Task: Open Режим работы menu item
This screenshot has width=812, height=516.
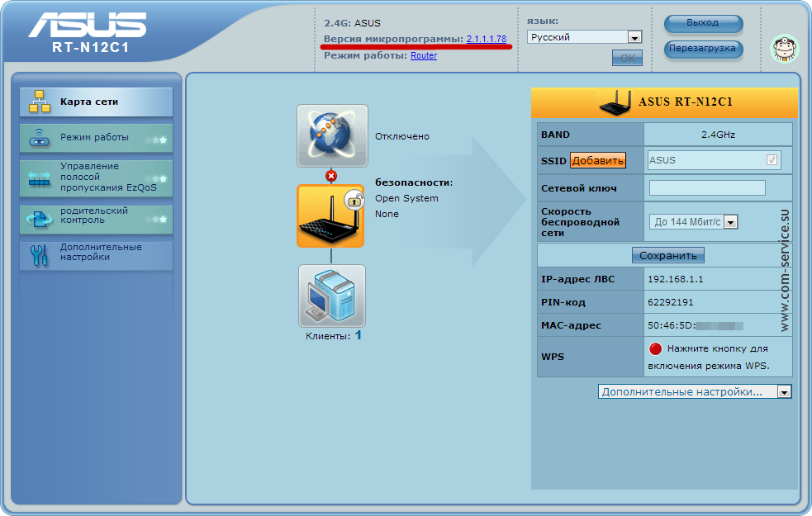Action: click(x=97, y=138)
